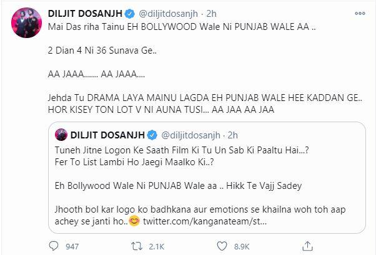Open the three-dot more options menu
Image resolution: width=376 pixels, height=255 pixels.
click(x=360, y=14)
